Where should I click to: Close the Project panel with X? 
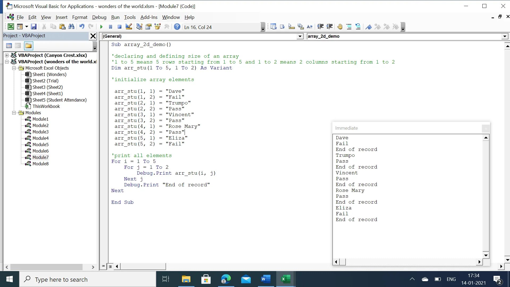[x=93, y=36]
